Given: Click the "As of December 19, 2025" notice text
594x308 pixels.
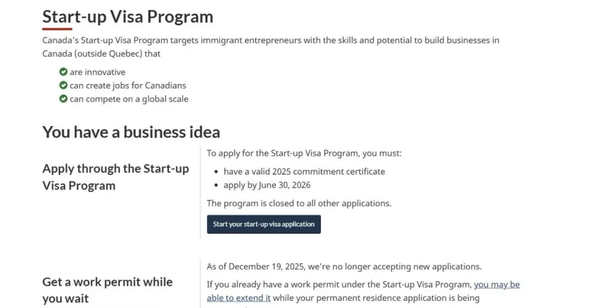Looking at the screenshot, I should [344, 267].
